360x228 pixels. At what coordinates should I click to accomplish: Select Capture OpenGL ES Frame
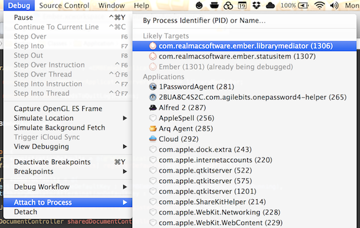point(68,108)
